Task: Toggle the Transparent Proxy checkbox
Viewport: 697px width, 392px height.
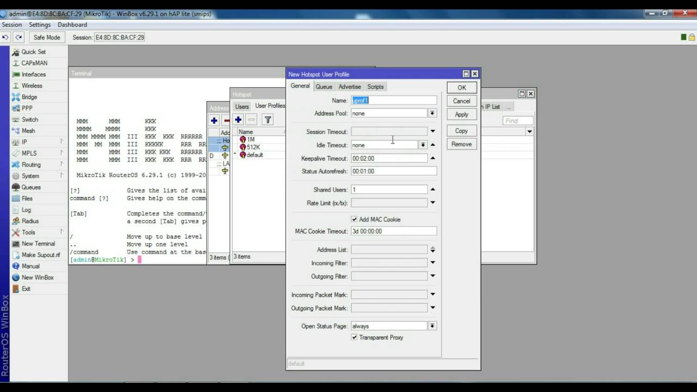Action: pyautogui.click(x=354, y=338)
